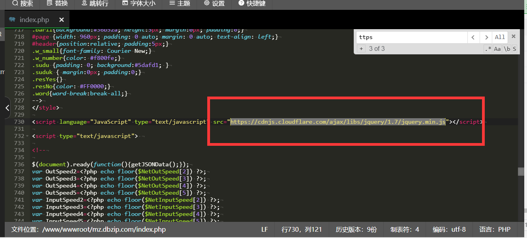
Task: Toggle RegExp search option
Action: pyautogui.click(x=488, y=49)
